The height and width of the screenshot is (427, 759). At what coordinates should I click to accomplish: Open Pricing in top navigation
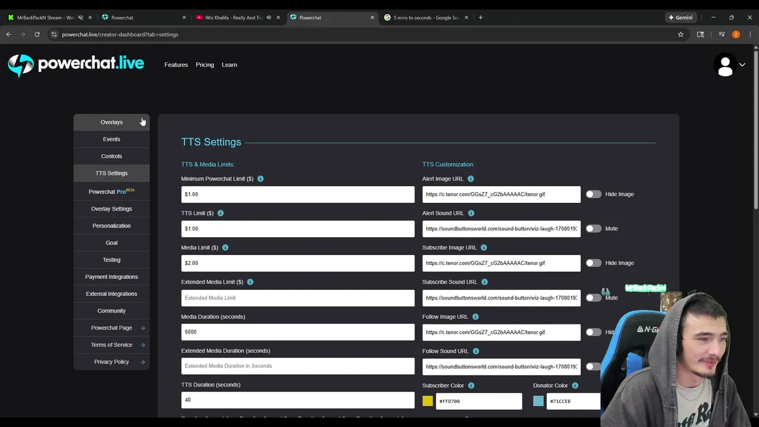point(205,65)
